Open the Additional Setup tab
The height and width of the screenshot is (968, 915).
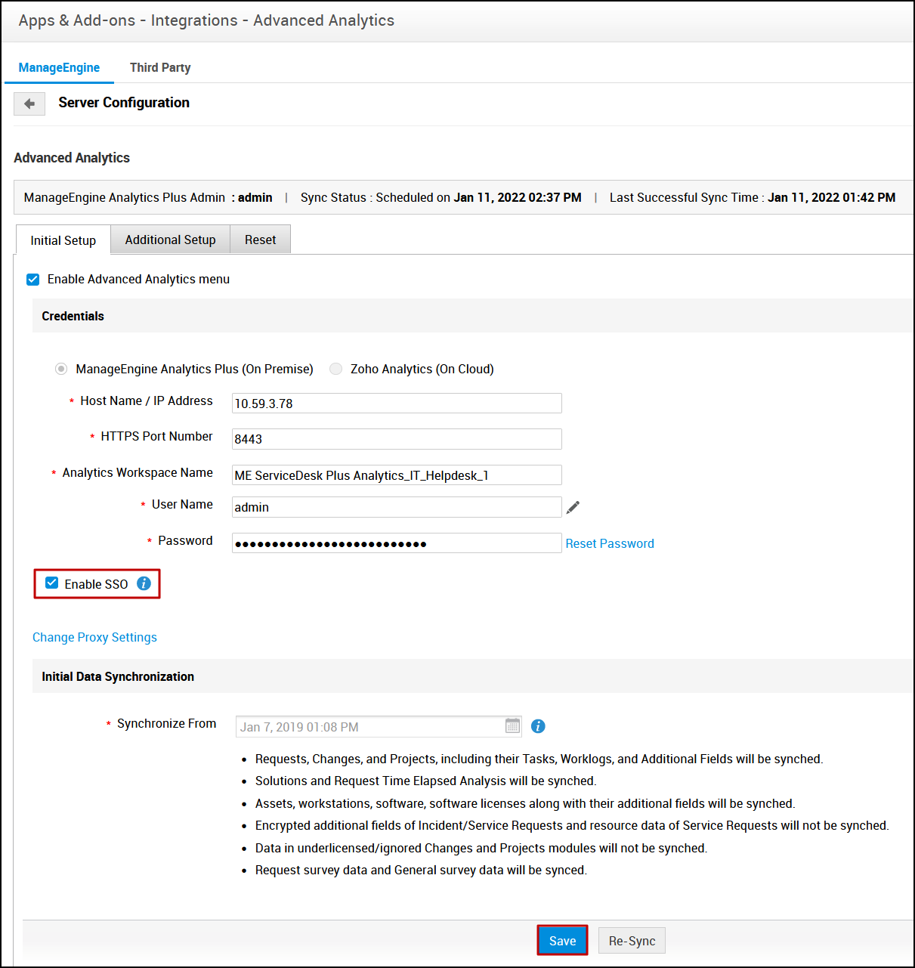coord(170,240)
